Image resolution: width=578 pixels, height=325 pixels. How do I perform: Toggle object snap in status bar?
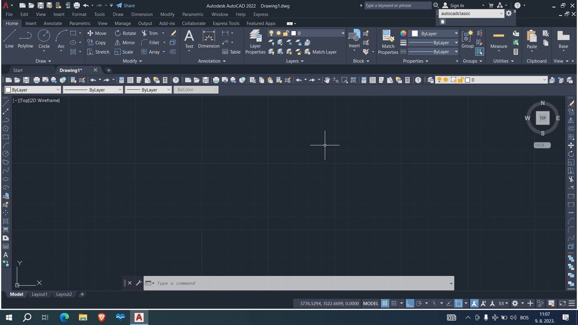tap(458, 303)
